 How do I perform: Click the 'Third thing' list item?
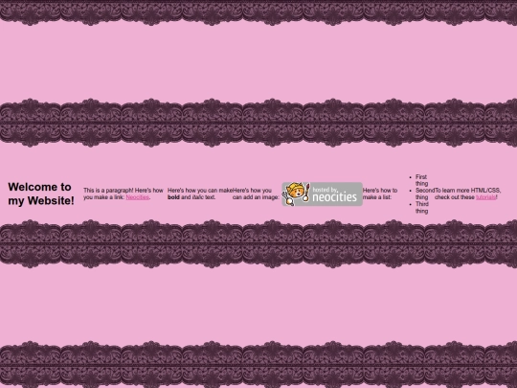pos(422,208)
